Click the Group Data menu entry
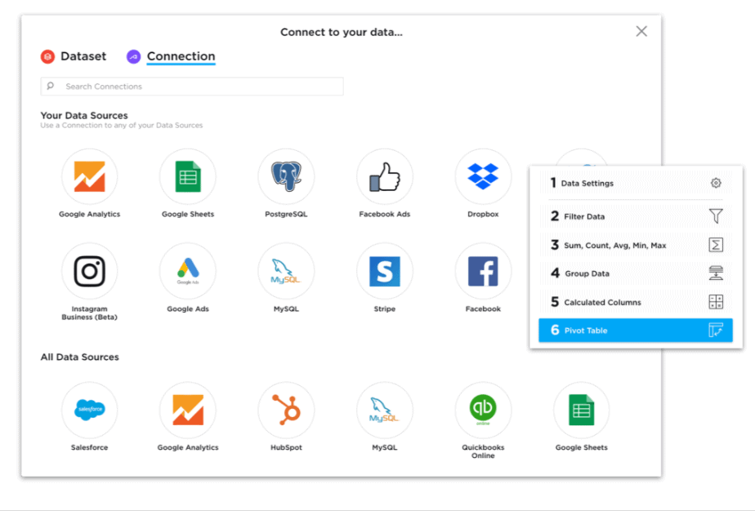Image resolution: width=755 pixels, height=515 pixels. point(636,273)
